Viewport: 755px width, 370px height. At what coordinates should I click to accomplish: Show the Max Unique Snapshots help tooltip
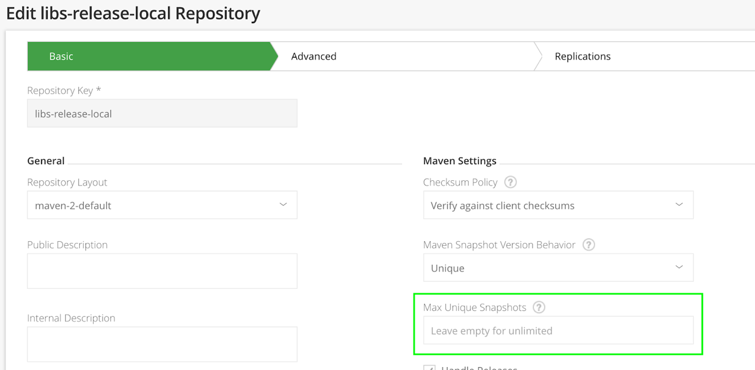coord(539,307)
